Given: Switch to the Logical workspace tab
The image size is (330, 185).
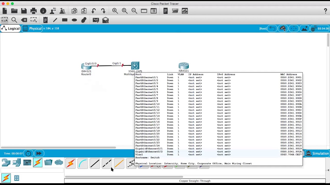Looking at the screenshot, I should point(11,29).
